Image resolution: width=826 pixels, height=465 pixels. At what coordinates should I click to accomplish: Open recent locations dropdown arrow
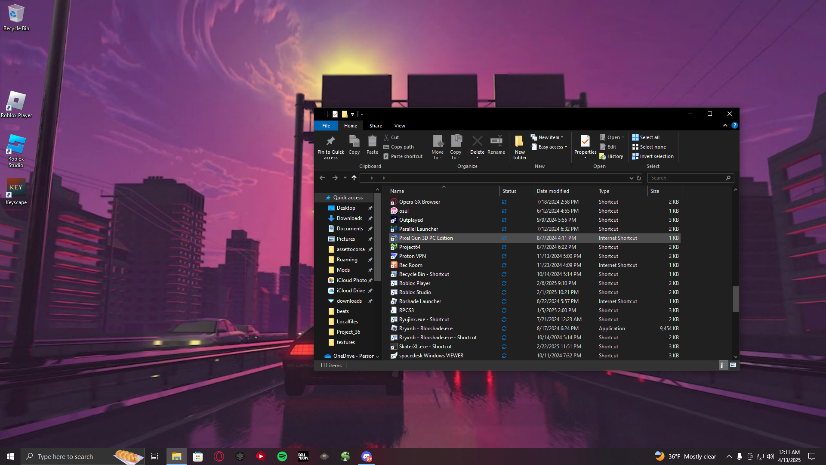click(x=345, y=178)
